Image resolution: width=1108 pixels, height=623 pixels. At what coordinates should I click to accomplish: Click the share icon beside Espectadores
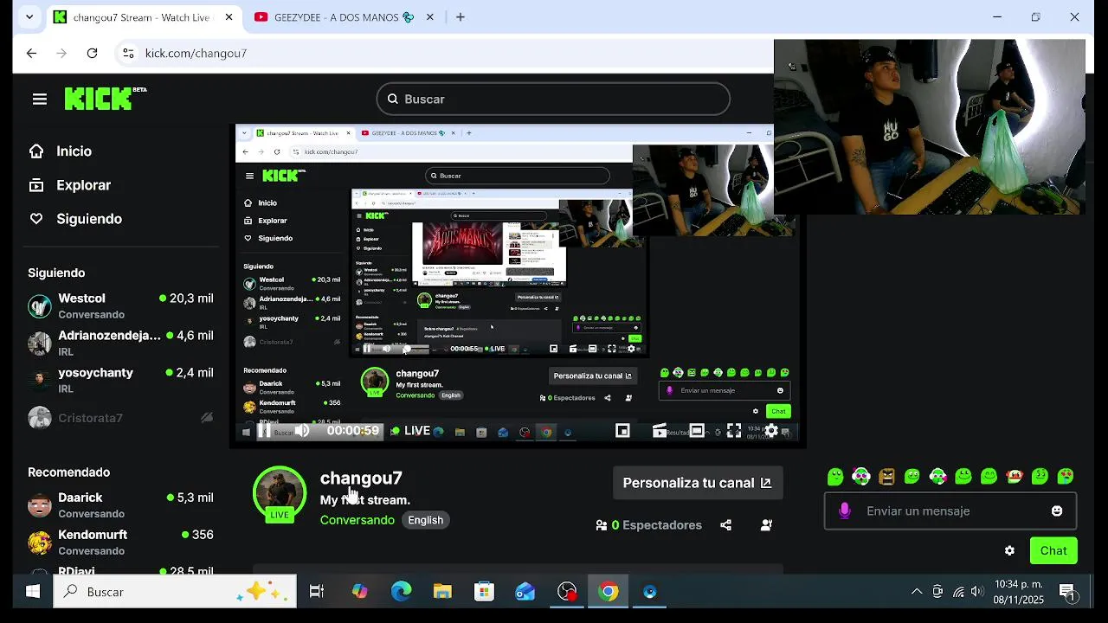(725, 525)
